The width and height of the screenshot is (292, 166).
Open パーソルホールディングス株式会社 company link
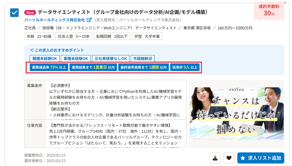pyautogui.click(x=55, y=20)
